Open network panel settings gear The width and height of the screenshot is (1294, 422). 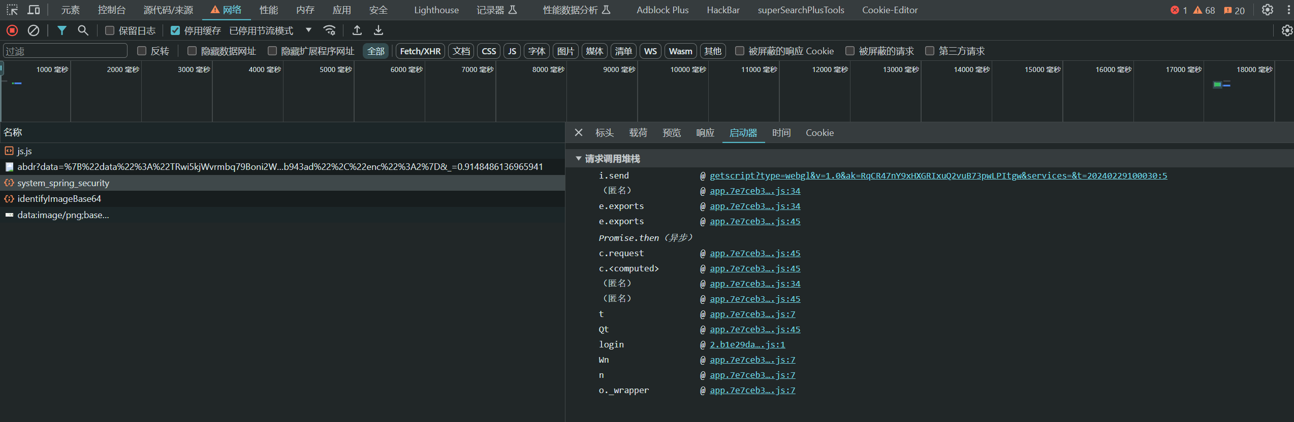point(1287,30)
